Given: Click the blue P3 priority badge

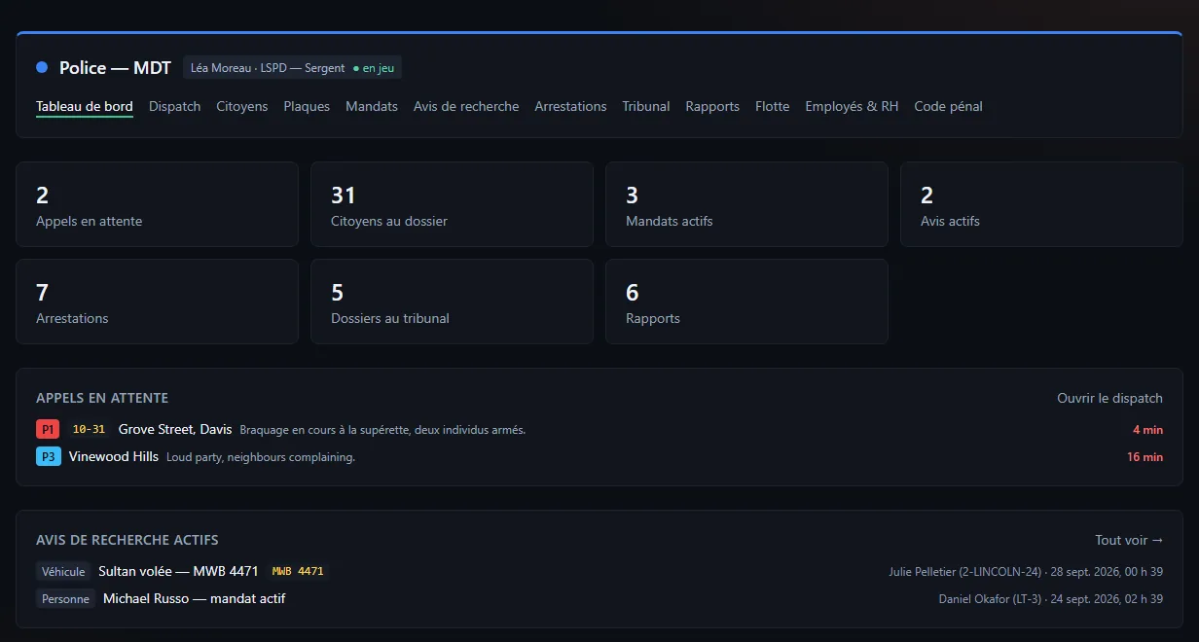Looking at the screenshot, I should (49, 456).
